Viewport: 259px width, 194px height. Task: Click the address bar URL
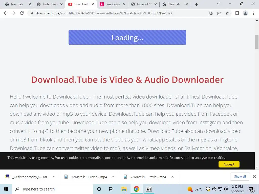(104, 13)
